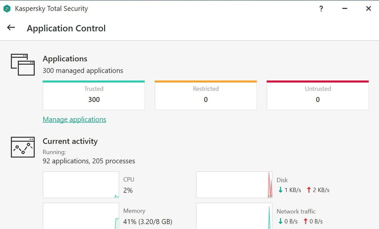This screenshot has width=379, height=229.
Task: Select the Untrusted applications card
Action: [317, 95]
